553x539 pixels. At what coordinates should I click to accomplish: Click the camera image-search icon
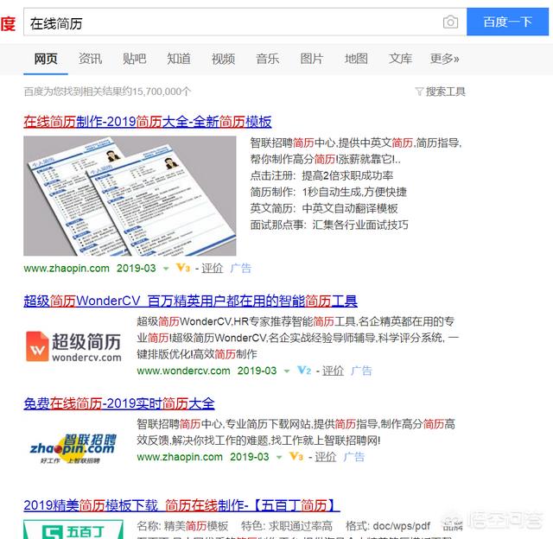[x=450, y=22]
